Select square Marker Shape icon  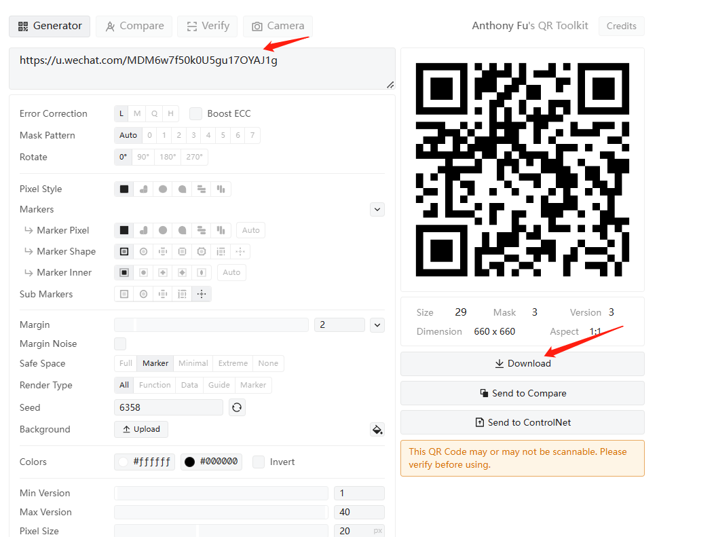tap(124, 252)
